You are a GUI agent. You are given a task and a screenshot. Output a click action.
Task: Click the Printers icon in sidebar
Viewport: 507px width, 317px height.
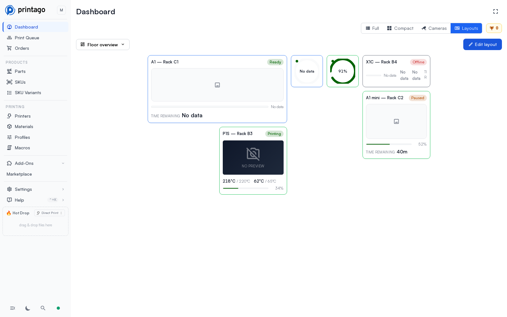point(10,116)
